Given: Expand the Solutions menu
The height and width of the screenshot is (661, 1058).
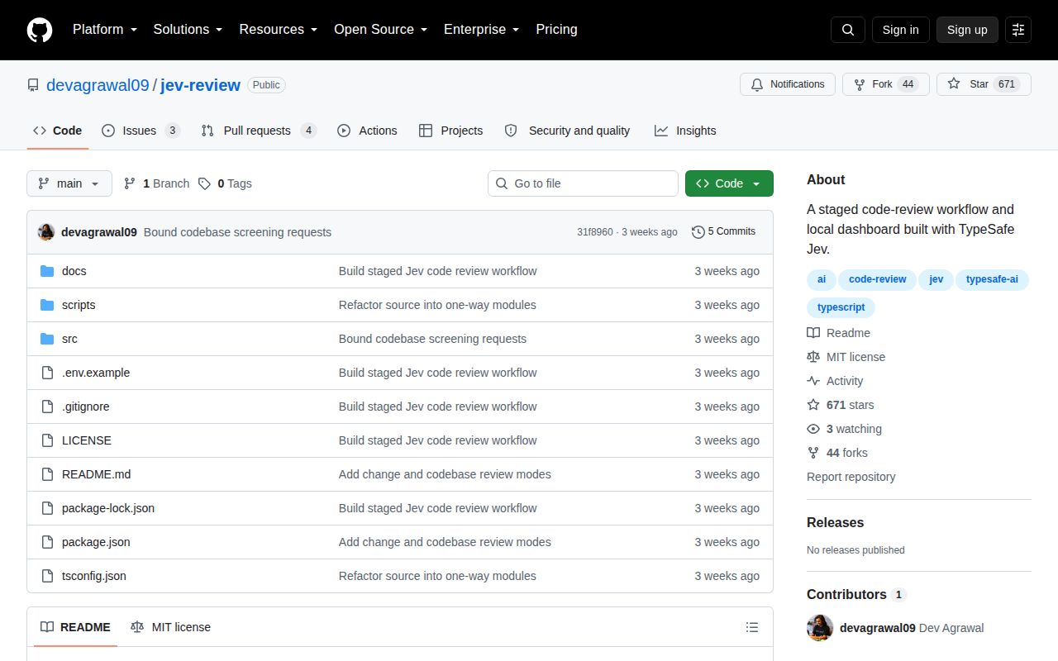Looking at the screenshot, I should tap(188, 29).
